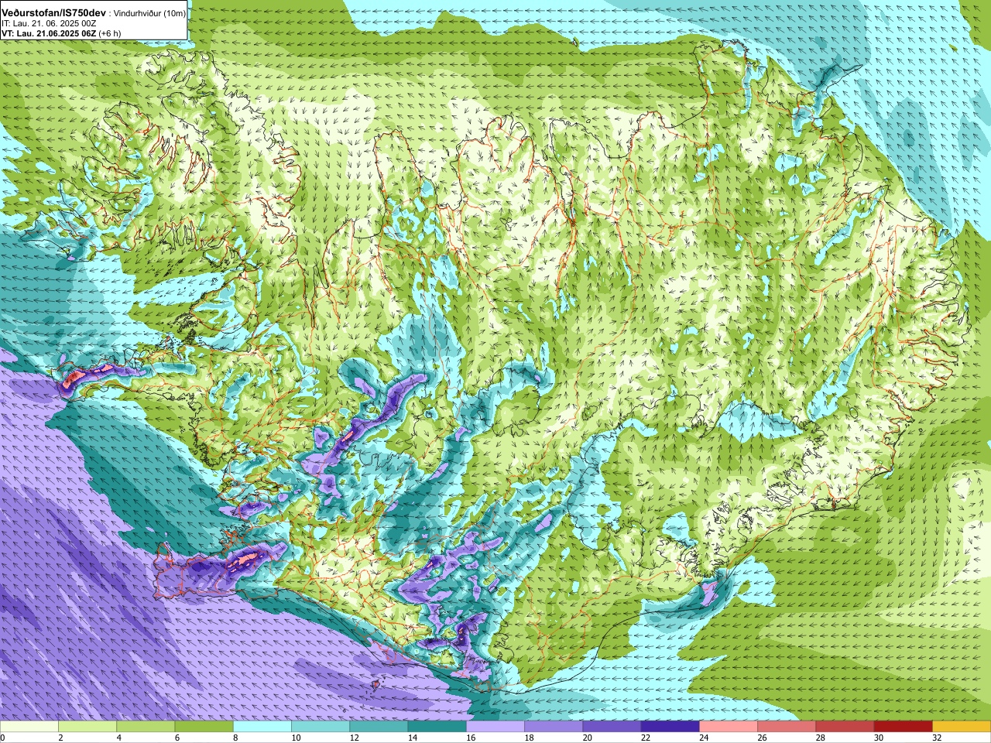
Task: Pick the light green 2–4 legend swatch
Action: click(87, 727)
